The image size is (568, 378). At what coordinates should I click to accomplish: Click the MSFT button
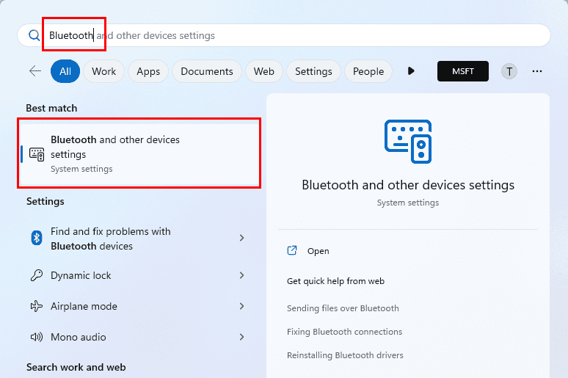(463, 71)
